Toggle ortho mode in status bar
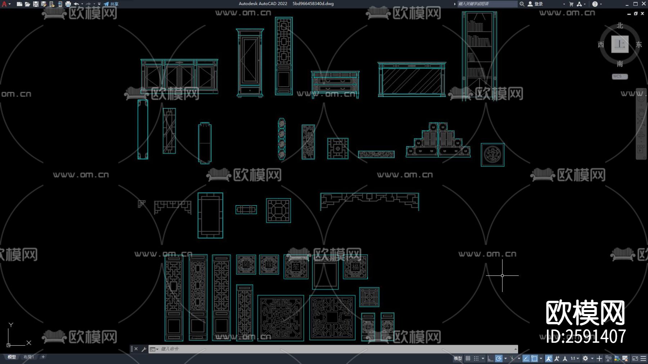648x364 pixels. coord(490,358)
